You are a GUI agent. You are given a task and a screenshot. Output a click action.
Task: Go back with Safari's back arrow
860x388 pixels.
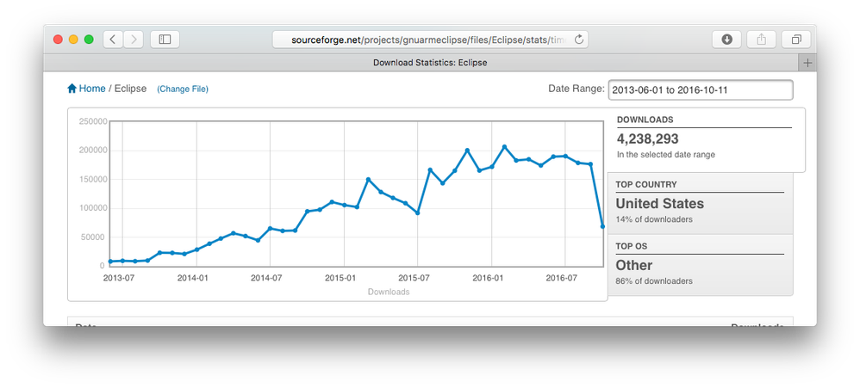pyautogui.click(x=113, y=40)
